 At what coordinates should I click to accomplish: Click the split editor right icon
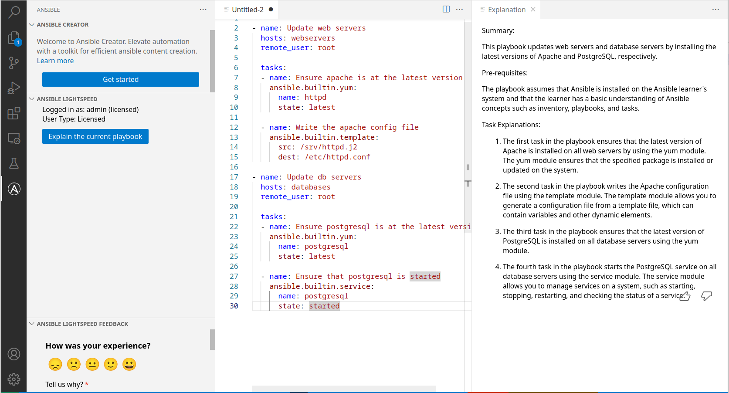446,9
